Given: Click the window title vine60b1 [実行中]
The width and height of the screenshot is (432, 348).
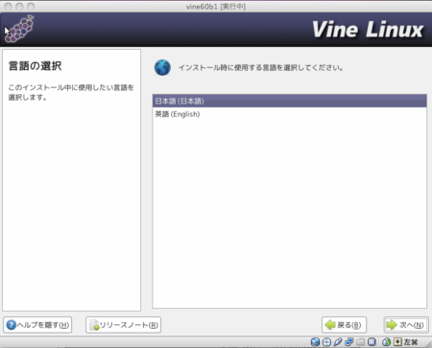Looking at the screenshot, I should 216,7.
